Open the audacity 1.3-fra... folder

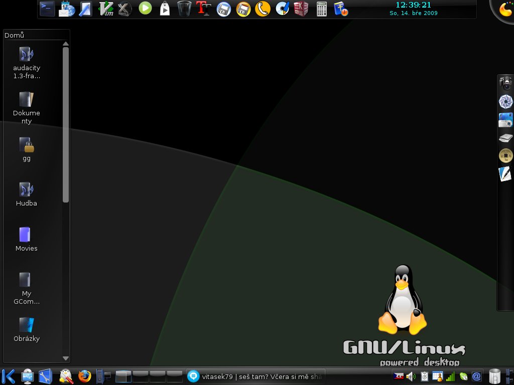pos(26,63)
